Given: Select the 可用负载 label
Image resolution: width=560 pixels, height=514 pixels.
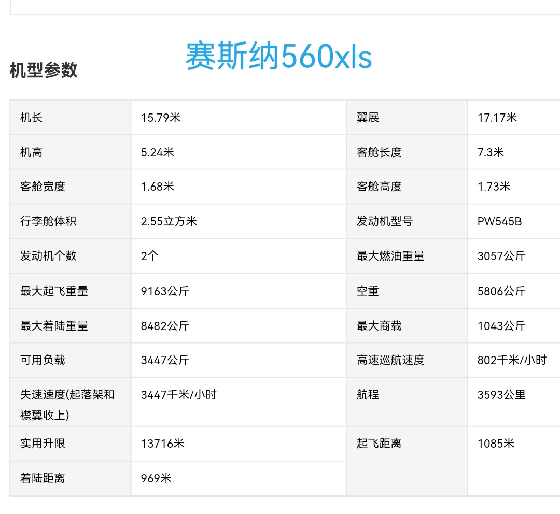Looking at the screenshot, I should click(x=43, y=360).
